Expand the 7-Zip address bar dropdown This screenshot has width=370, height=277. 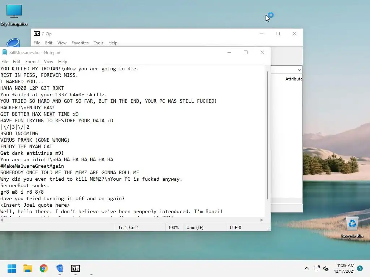point(299,70)
